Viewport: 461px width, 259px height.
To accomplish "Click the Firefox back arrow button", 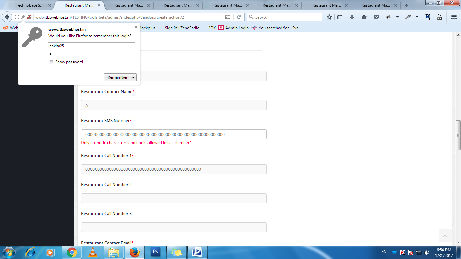I will [x=7, y=17].
